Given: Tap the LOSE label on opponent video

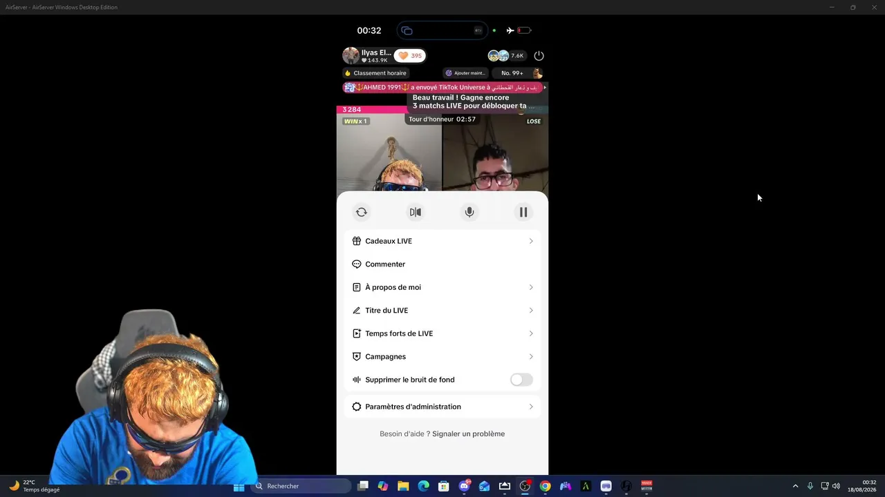Looking at the screenshot, I should pos(534,121).
